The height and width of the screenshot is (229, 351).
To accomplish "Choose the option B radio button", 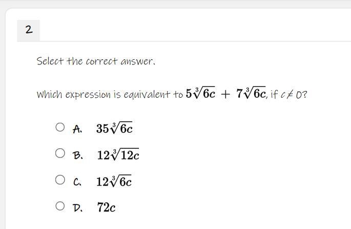I will (x=60, y=153).
